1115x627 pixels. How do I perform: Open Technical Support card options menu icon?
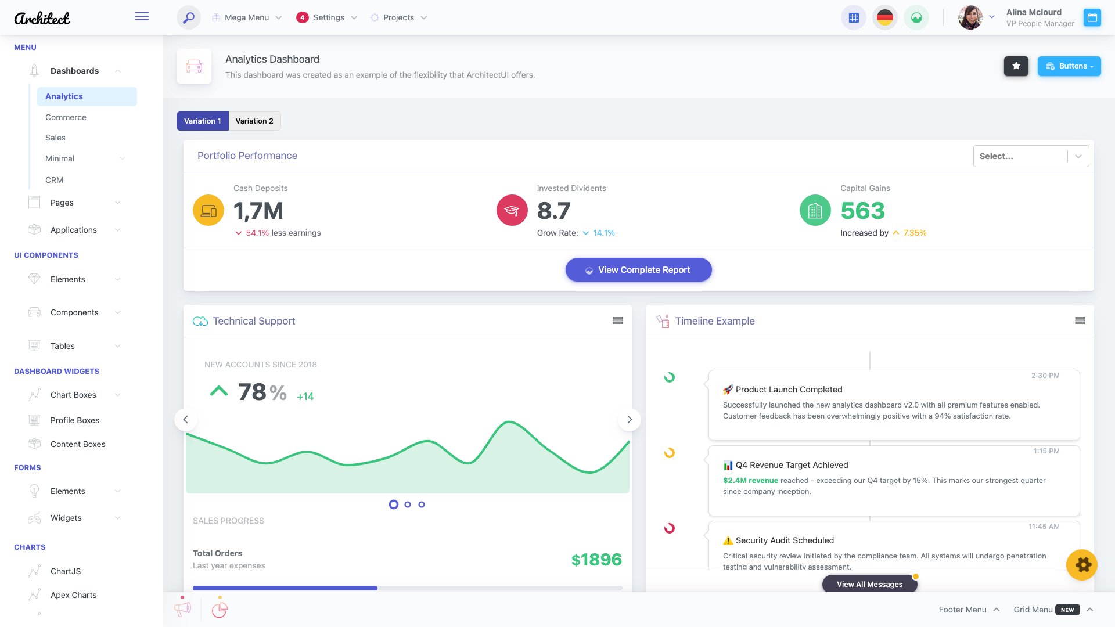pos(617,320)
